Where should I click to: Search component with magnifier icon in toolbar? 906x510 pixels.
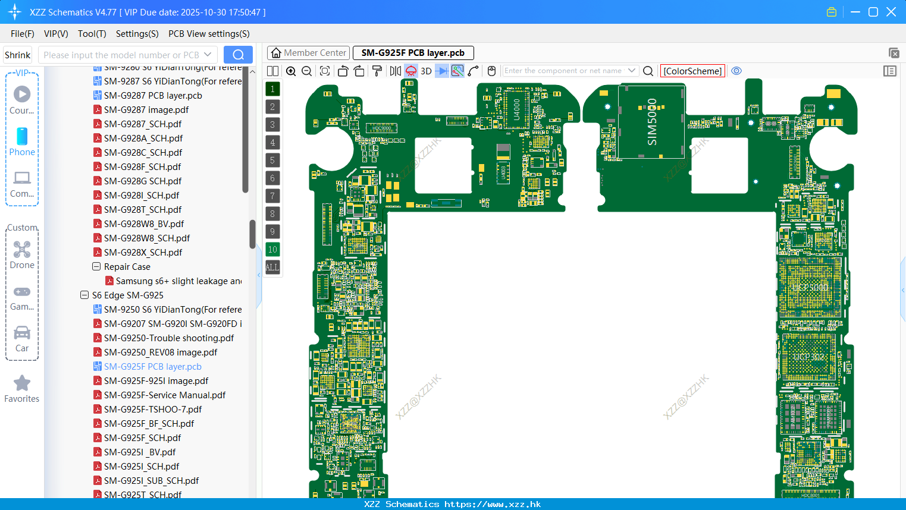pyautogui.click(x=648, y=71)
